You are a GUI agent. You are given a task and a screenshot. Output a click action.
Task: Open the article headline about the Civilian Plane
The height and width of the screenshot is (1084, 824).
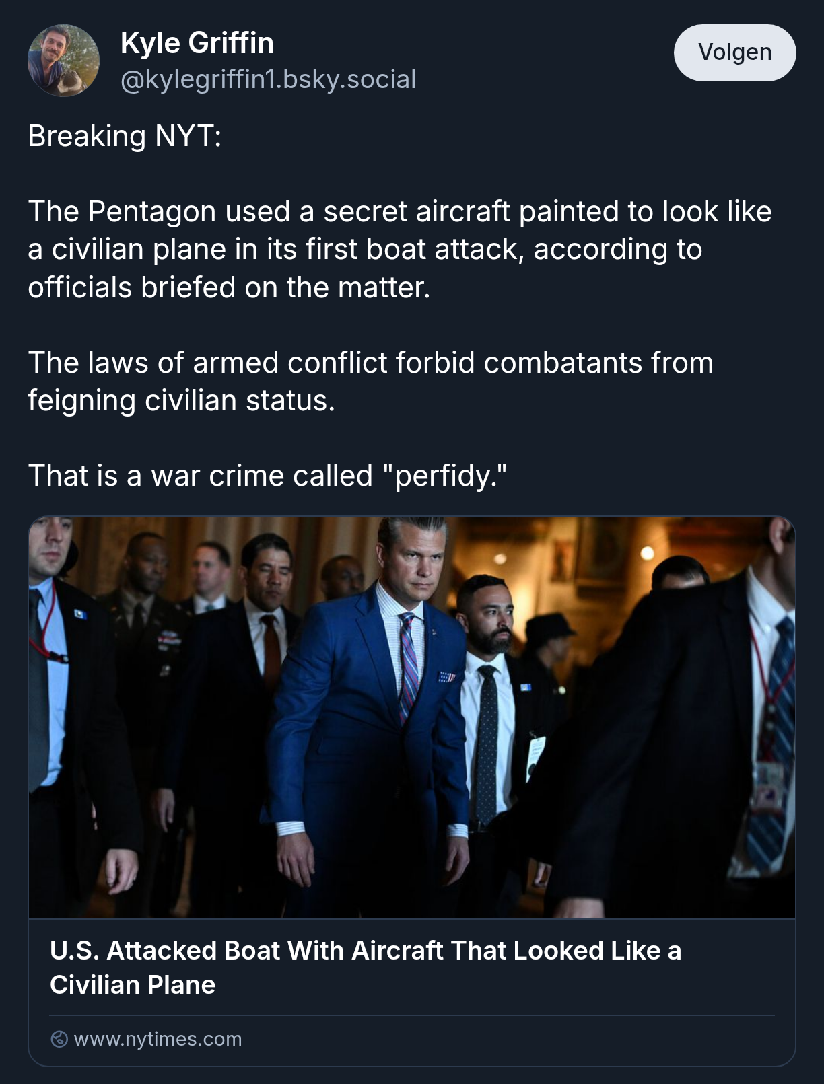366,968
